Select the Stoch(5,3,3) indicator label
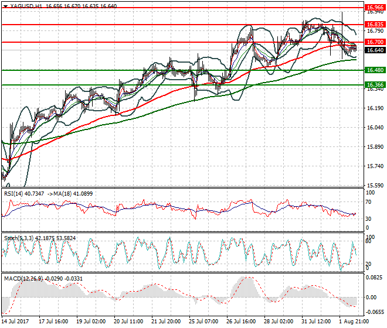The height and width of the screenshot is (328, 387). click(19, 238)
